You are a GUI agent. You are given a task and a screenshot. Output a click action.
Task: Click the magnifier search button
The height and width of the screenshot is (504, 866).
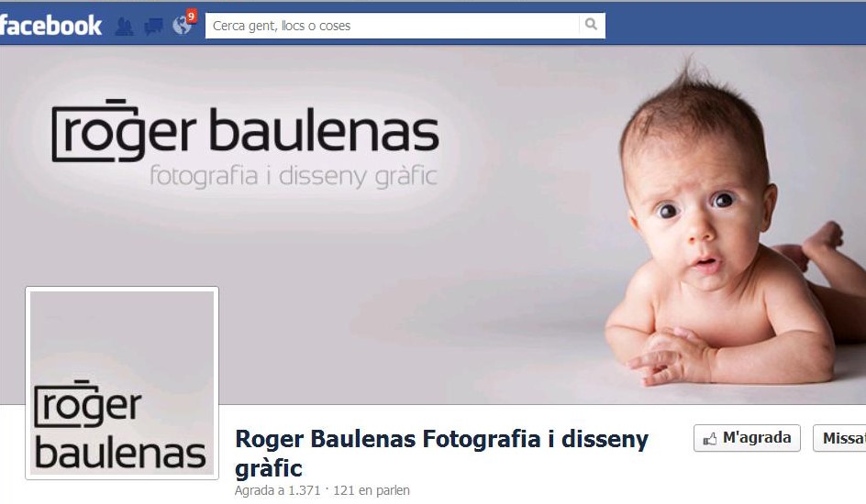tap(592, 25)
